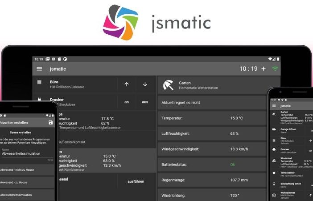Tap the picture icon in tablet status bar
Image resolution: width=313 pixels, height=201 pixels.
(48, 59)
